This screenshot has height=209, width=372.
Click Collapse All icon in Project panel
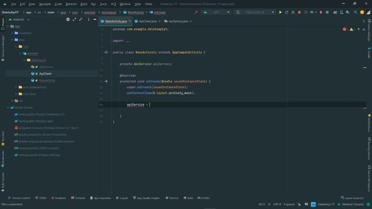pyautogui.click(x=81, y=19)
